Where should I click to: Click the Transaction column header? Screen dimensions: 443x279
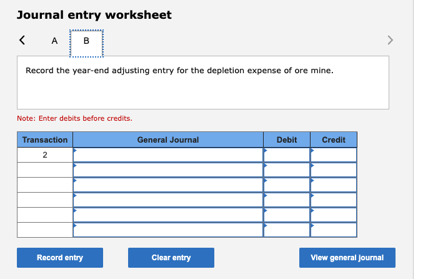[x=45, y=139]
